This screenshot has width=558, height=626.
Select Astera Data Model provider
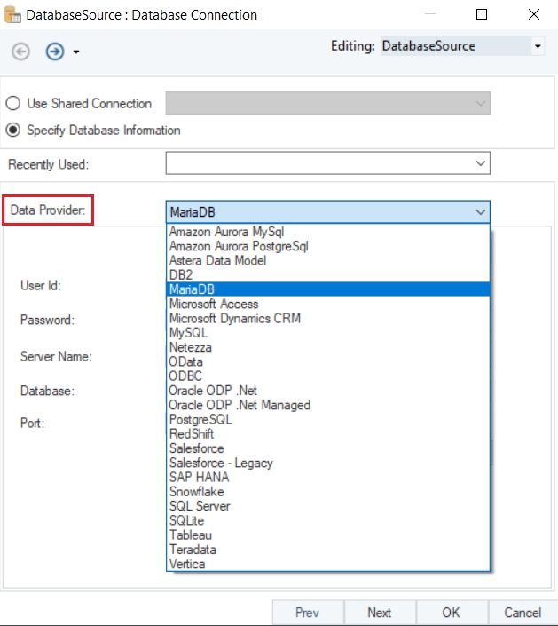pyautogui.click(x=328, y=260)
